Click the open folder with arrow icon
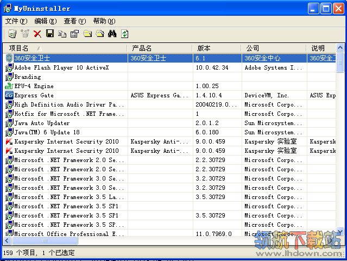 point(100,34)
